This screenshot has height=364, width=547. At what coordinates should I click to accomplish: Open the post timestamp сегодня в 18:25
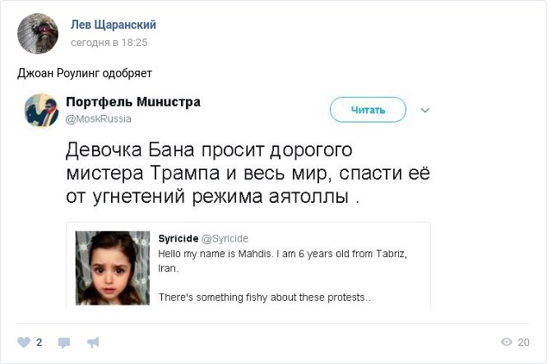click(x=109, y=43)
